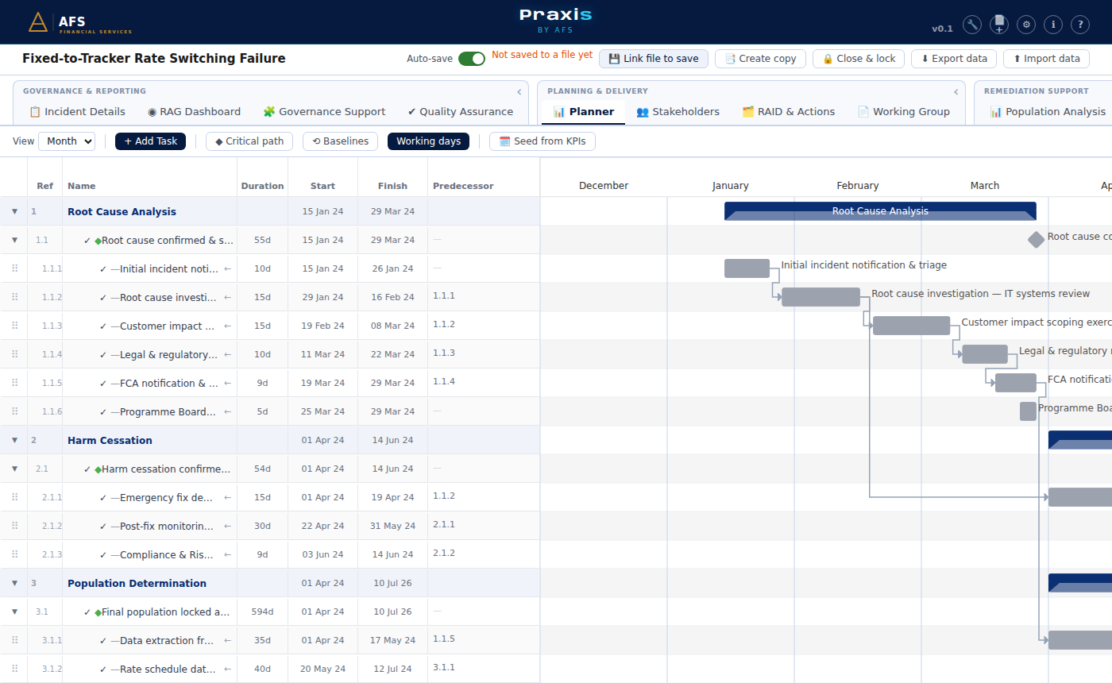
Task: Click drag handle of row 1.1.2
Action: [x=14, y=297]
